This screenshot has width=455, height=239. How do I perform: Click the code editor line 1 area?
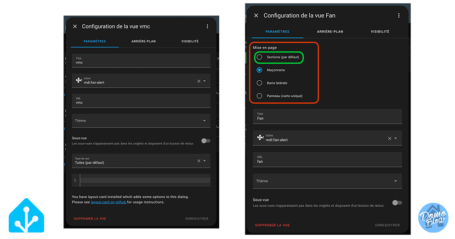(x=145, y=180)
